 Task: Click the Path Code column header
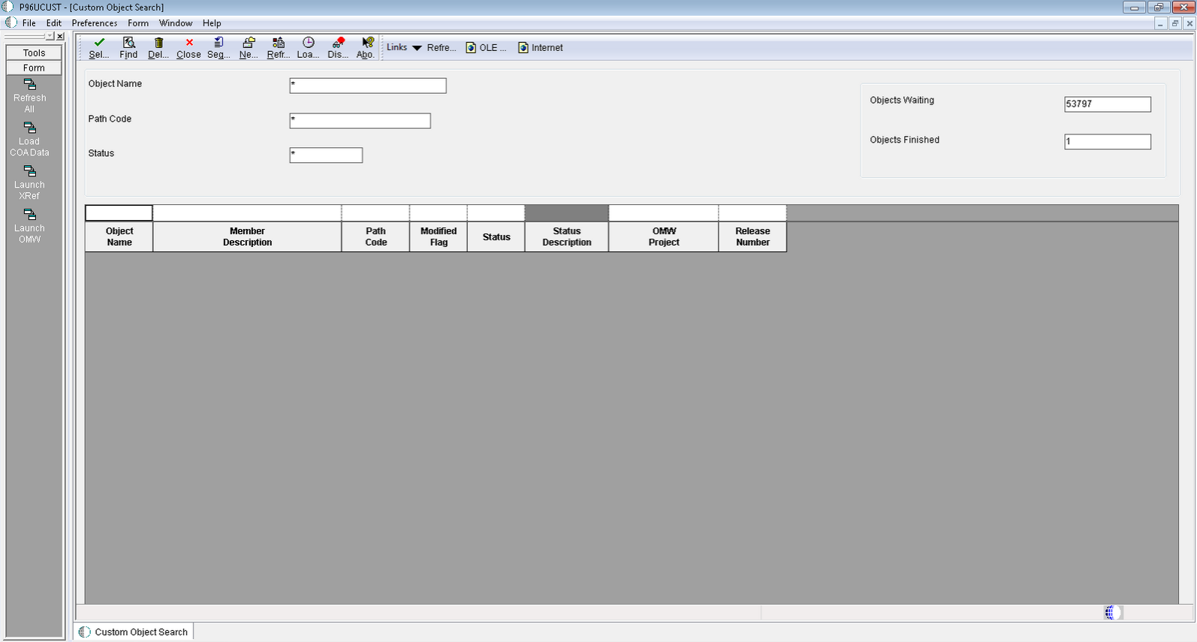tap(375, 237)
